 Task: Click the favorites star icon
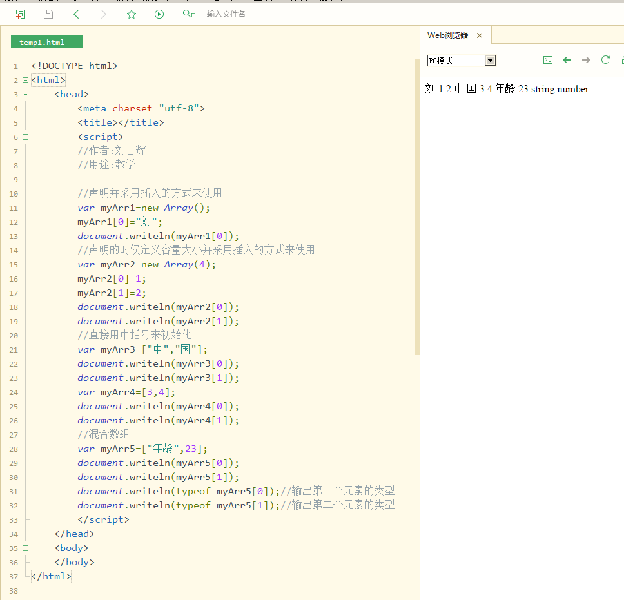pos(131,14)
